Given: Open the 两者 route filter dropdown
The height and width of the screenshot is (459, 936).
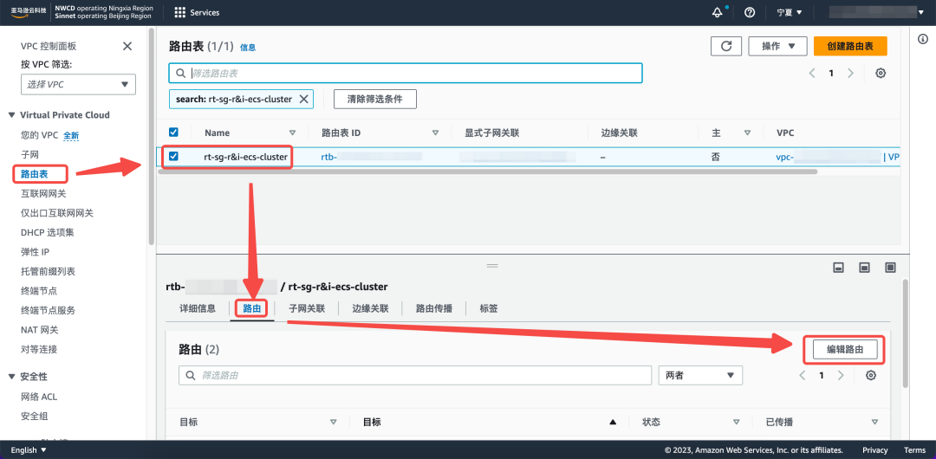Looking at the screenshot, I should coord(700,376).
